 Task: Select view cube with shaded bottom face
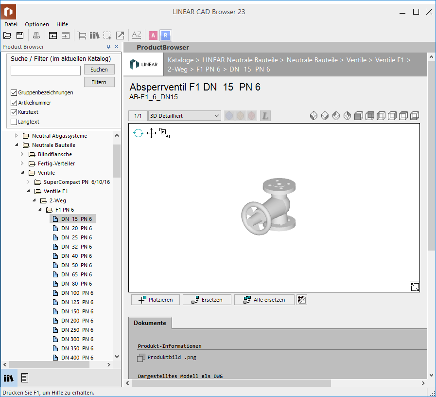415,116
